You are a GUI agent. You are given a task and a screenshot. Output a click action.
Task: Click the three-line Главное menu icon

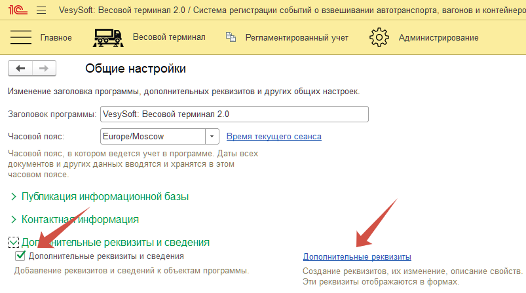click(x=22, y=37)
